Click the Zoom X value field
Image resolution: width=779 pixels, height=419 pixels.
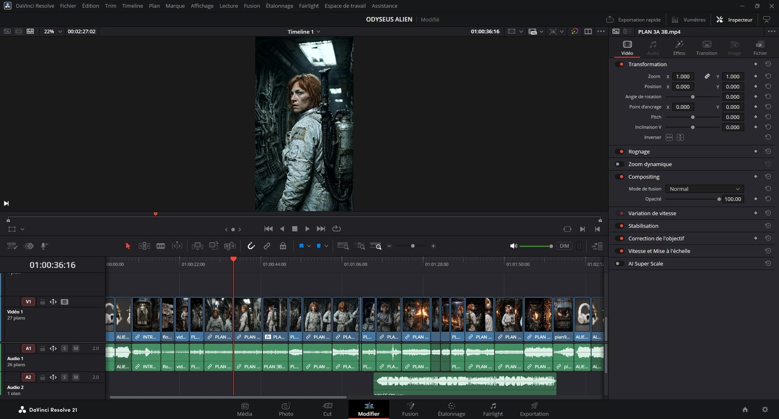click(683, 76)
